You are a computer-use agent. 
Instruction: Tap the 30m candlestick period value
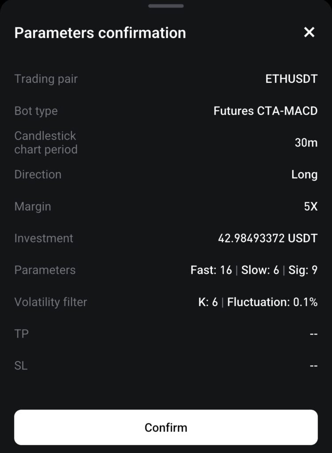(306, 143)
